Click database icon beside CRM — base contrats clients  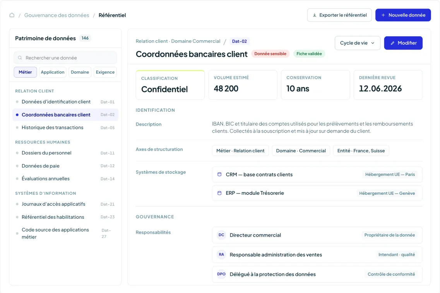(219, 174)
